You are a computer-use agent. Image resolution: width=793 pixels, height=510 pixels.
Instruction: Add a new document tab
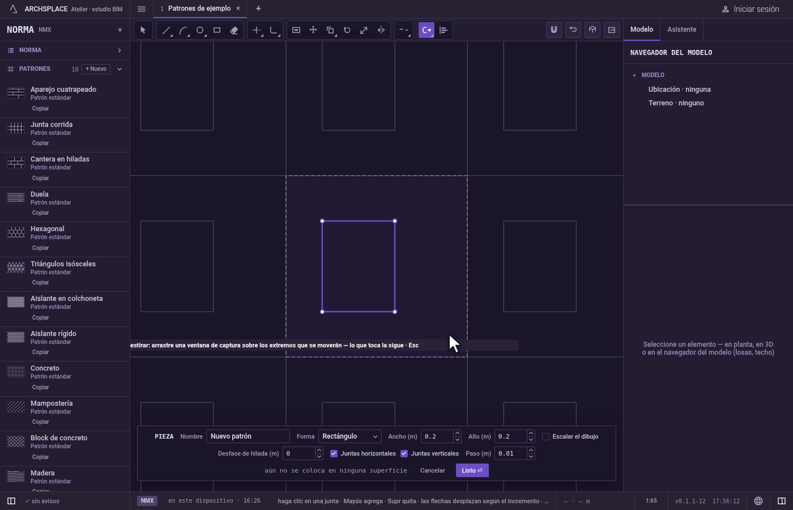pyautogui.click(x=258, y=8)
